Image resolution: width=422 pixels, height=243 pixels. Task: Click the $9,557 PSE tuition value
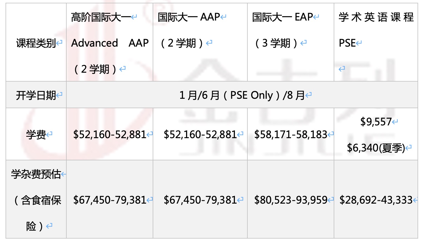(x=376, y=122)
